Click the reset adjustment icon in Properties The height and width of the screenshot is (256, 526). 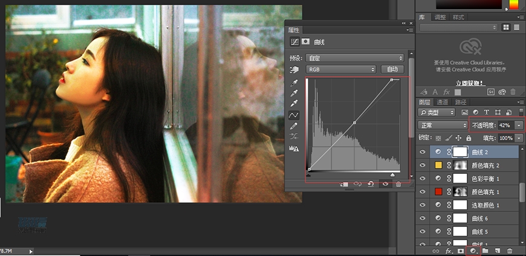click(x=371, y=184)
